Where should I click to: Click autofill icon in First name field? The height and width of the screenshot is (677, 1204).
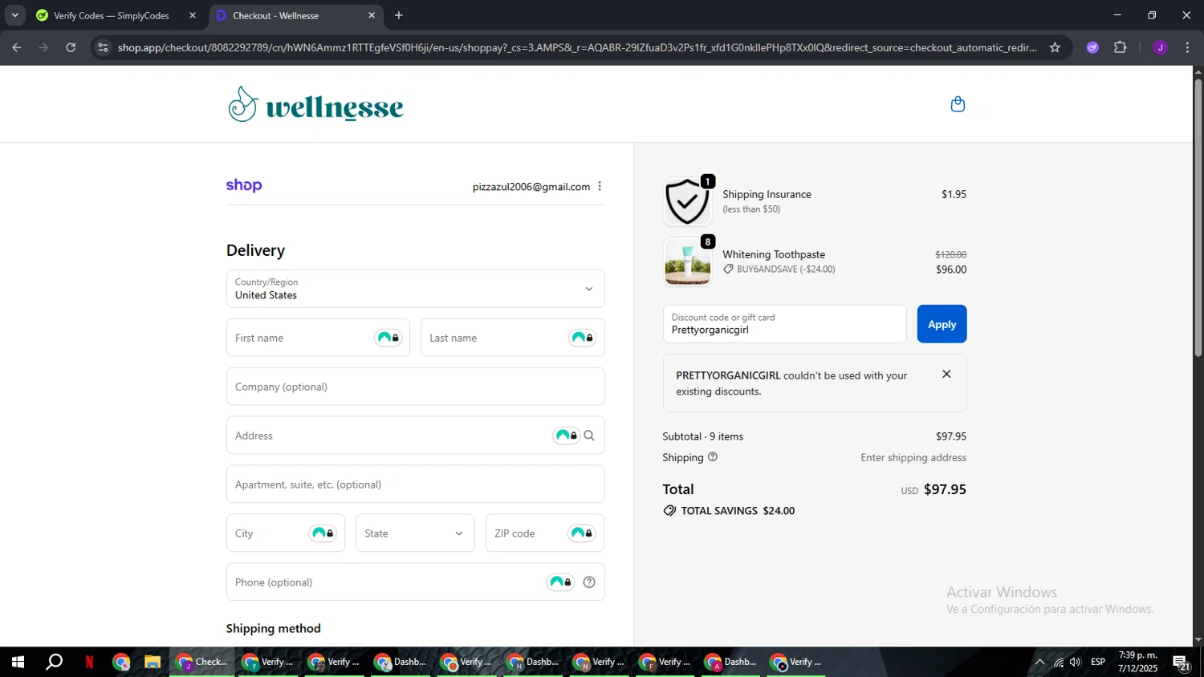click(388, 338)
